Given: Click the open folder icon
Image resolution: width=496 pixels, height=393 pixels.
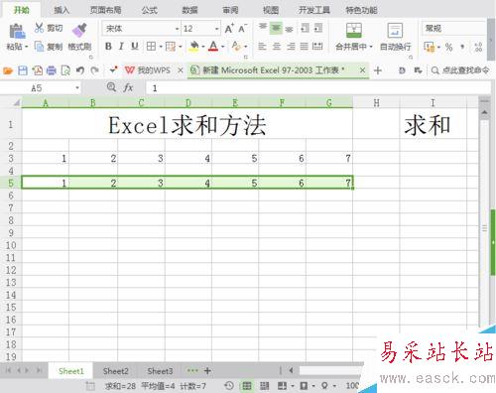Looking at the screenshot, I should [x=8, y=70].
